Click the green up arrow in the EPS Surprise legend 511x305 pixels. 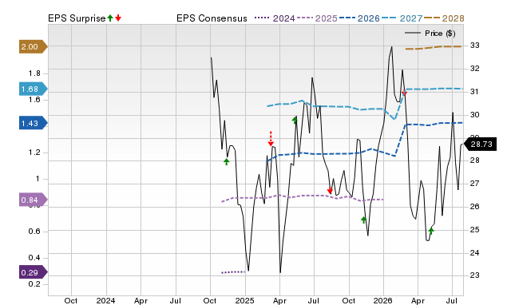click(x=110, y=18)
